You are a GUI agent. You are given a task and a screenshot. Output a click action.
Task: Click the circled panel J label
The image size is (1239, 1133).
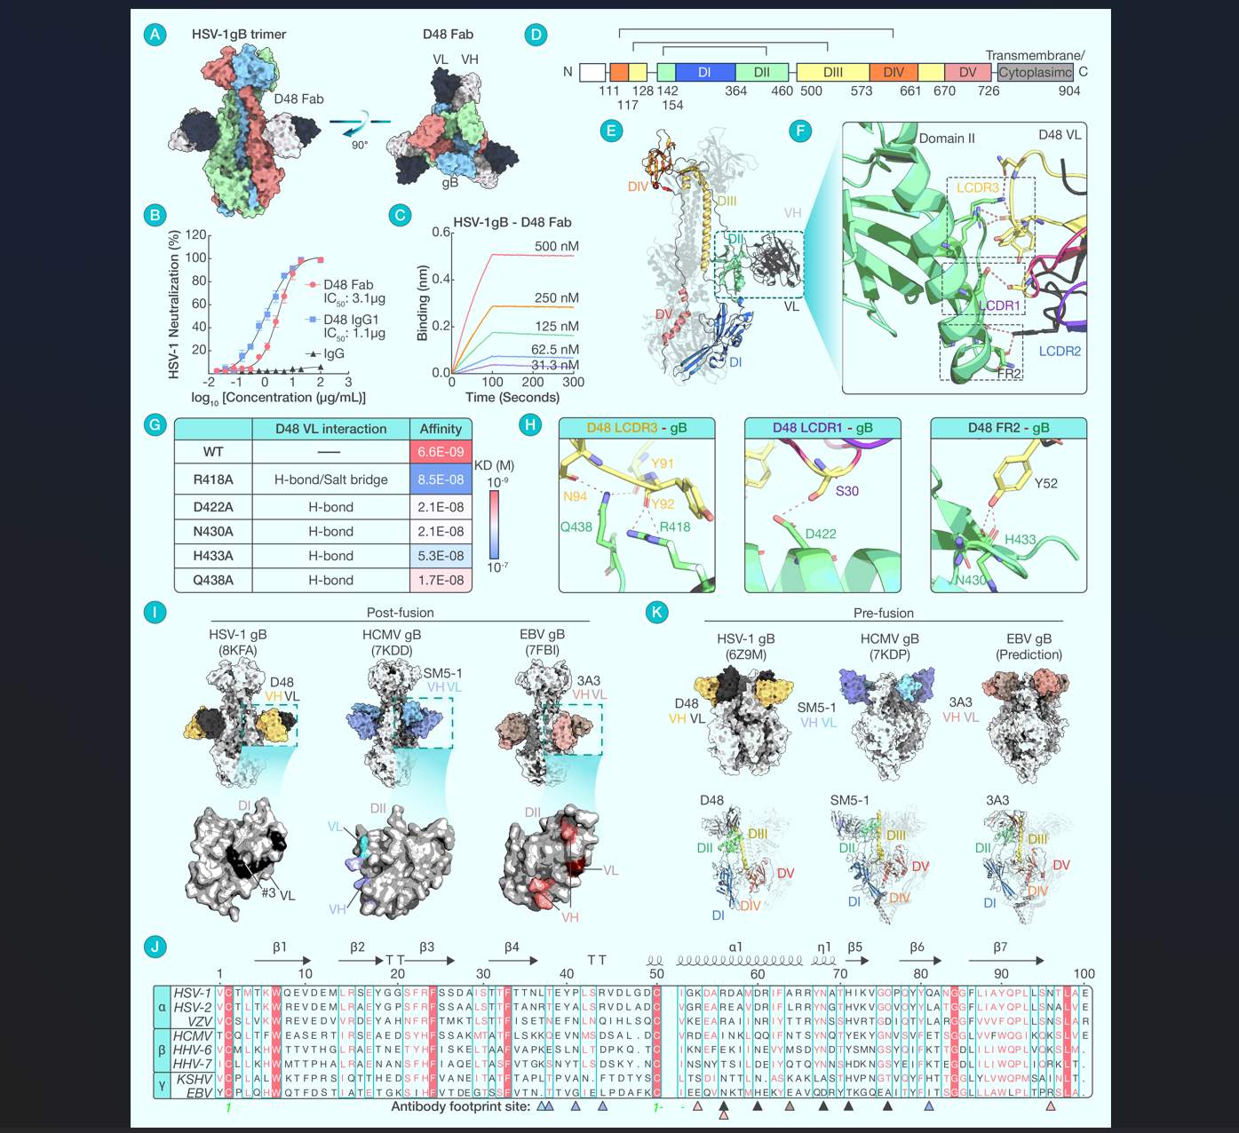(x=155, y=947)
